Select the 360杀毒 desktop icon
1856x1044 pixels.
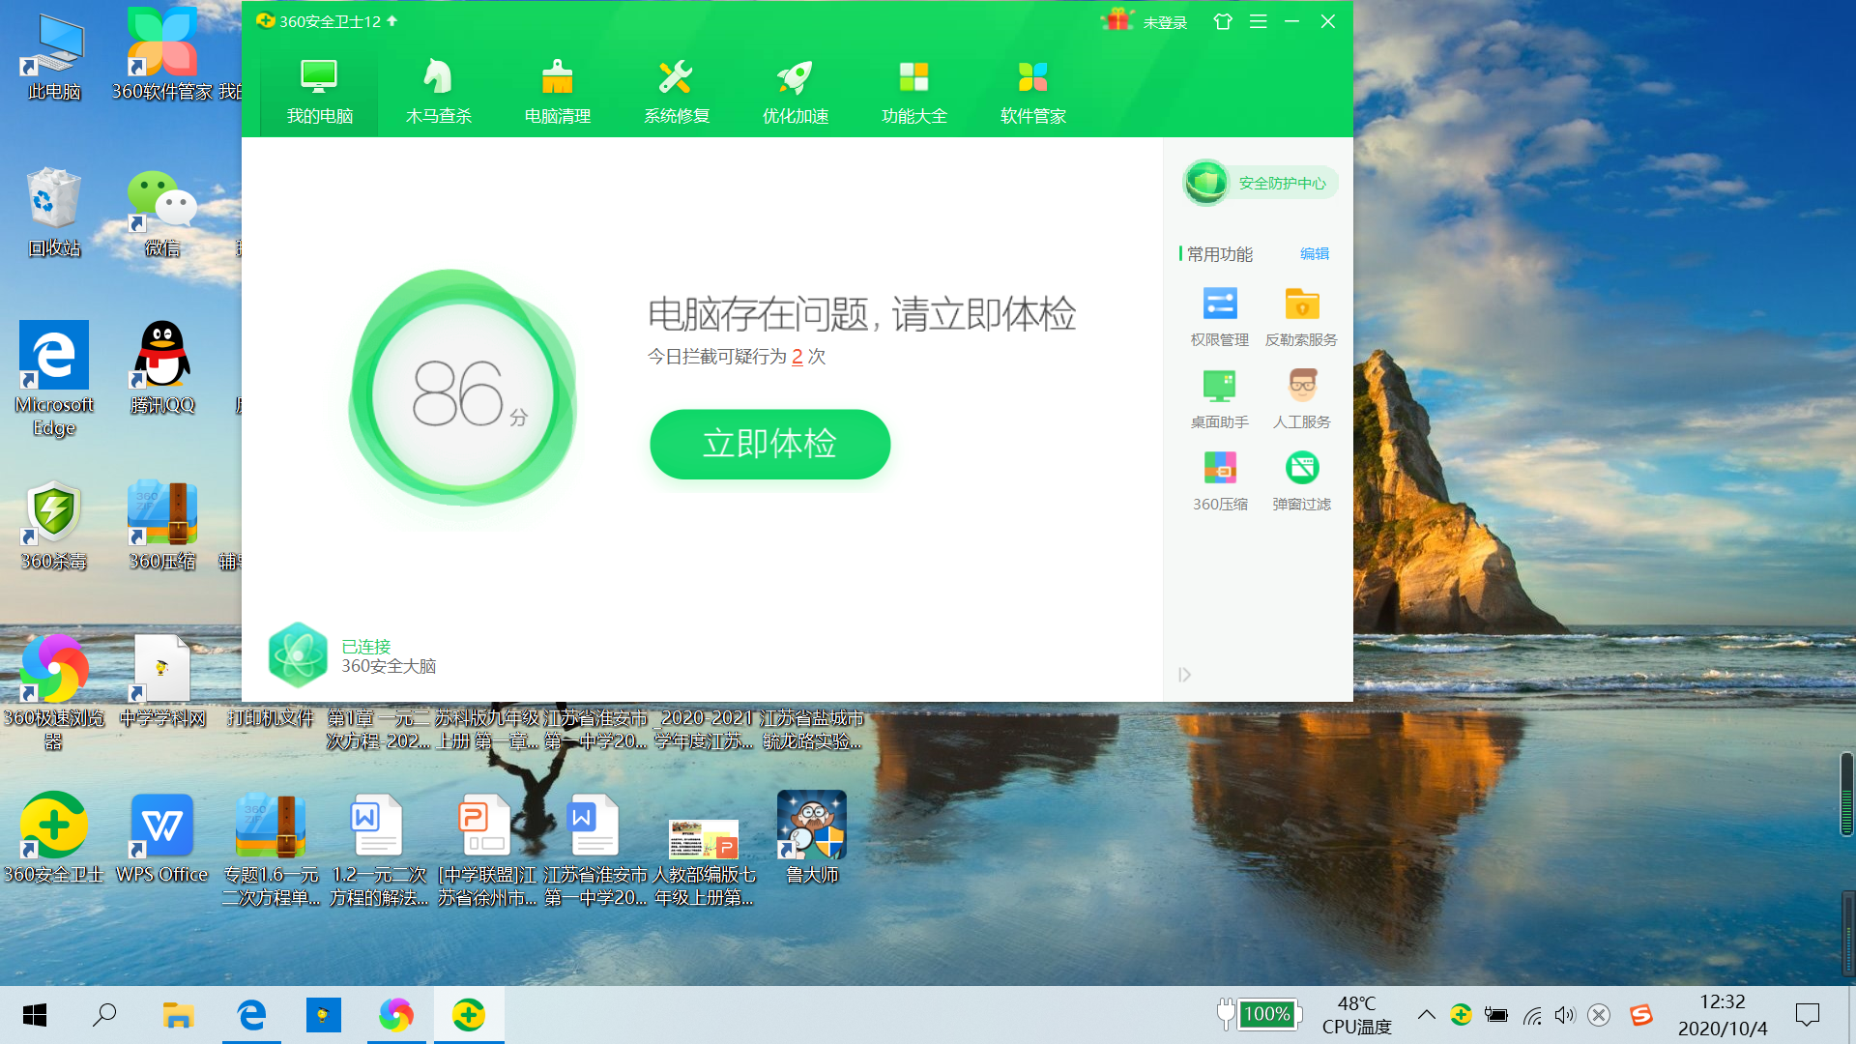pos(54,525)
